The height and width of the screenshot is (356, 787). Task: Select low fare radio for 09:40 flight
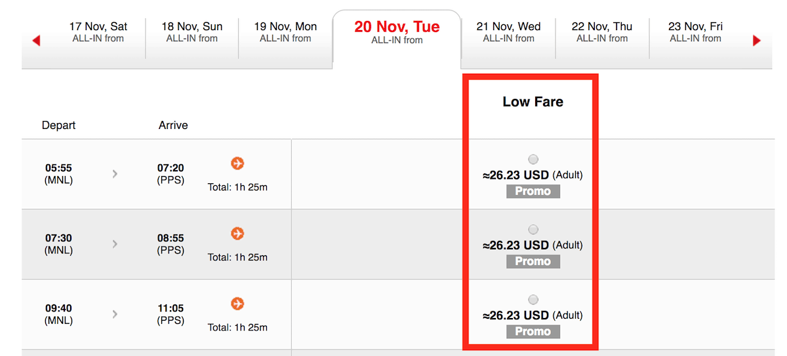coord(533,300)
